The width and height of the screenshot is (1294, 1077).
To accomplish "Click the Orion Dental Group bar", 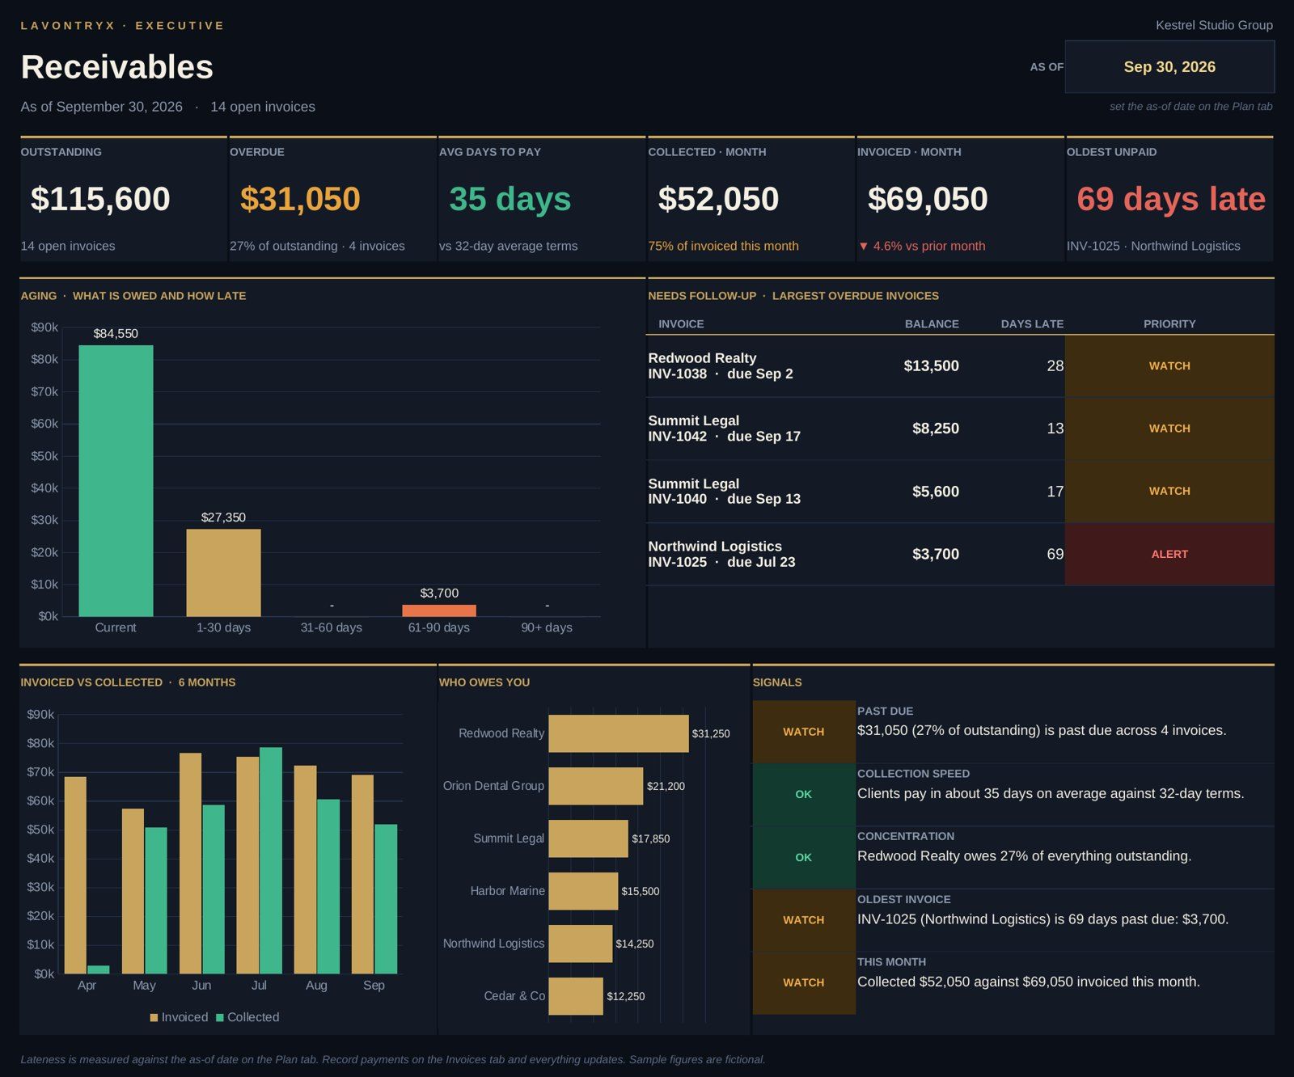I will click(596, 786).
